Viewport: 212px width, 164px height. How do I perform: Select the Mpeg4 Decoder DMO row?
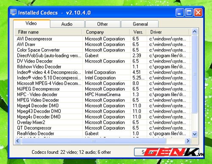coord(103,106)
